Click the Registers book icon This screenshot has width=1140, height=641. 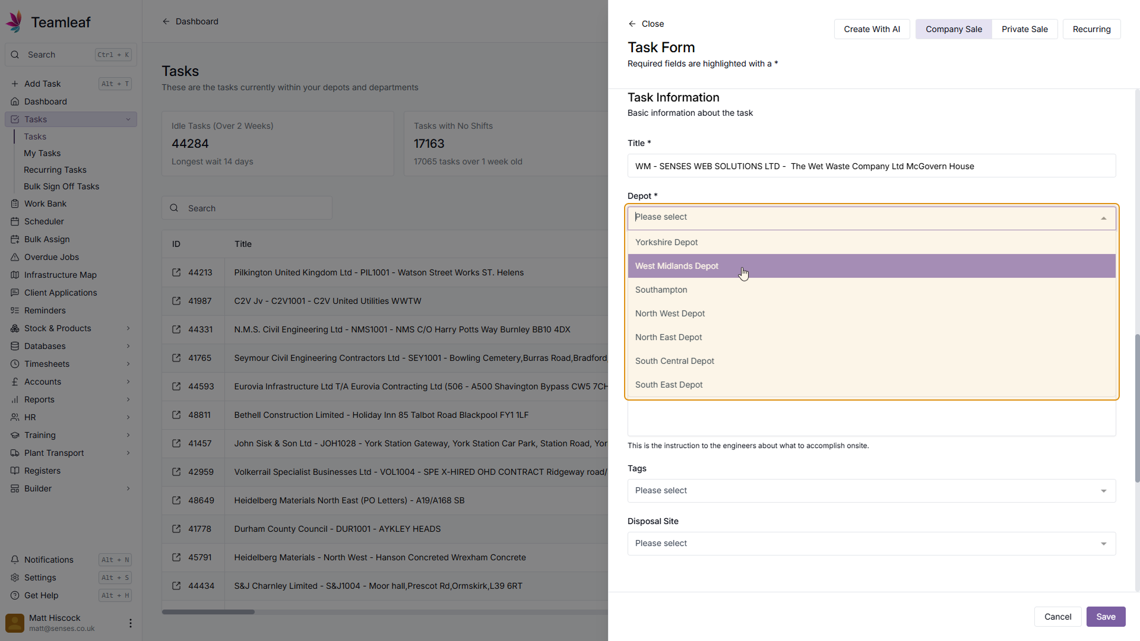click(15, 471)
